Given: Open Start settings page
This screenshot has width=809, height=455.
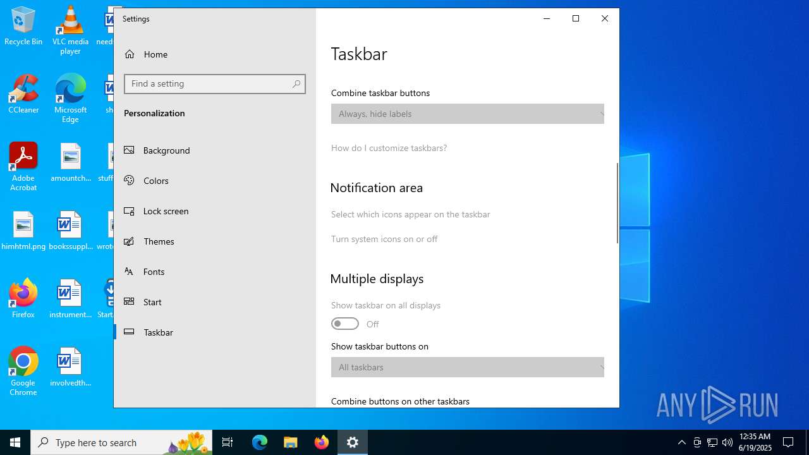Looking at the screenshot, I should coord(215,302).
